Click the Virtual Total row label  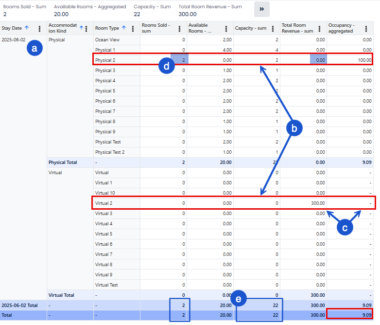pos(61,295)
